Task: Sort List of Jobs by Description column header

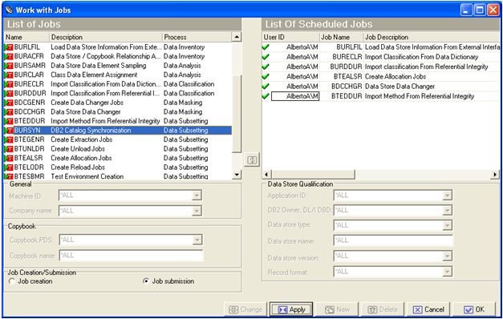Action: click(106, 37)
